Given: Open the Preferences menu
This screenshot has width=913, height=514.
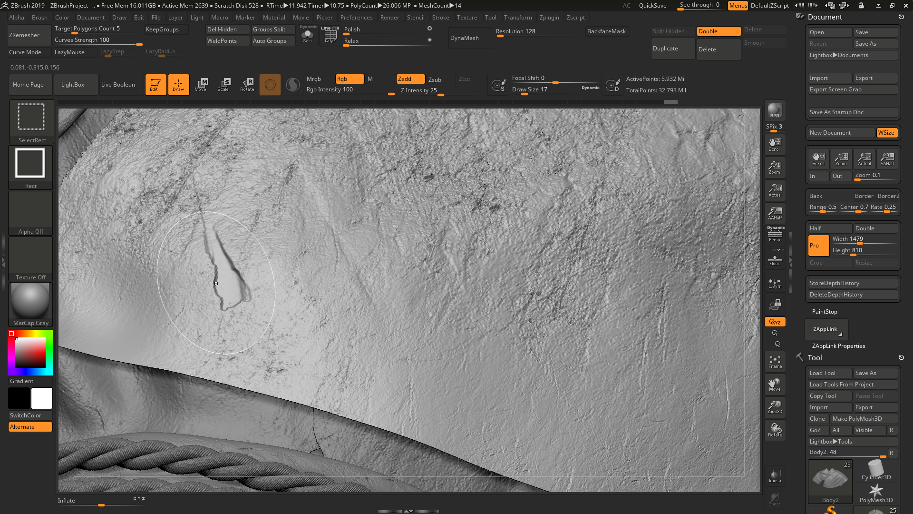Looking at the screenshot, I should 356,18.
